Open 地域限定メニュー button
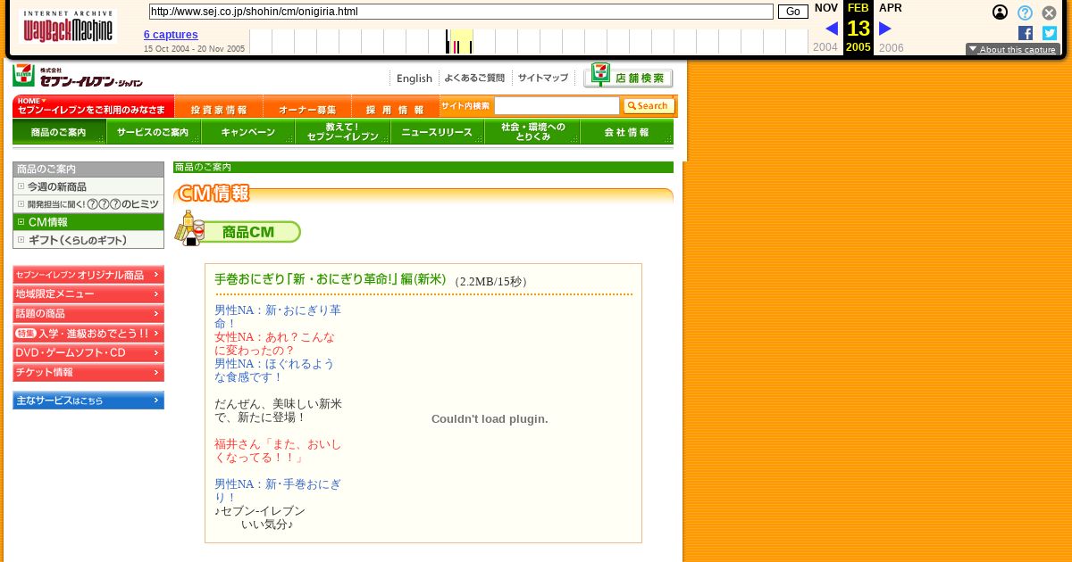The image size is (1072, 562). [88, 294]
